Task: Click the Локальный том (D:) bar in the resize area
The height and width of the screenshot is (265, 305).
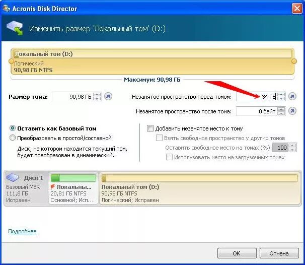Action: coord(152,61)
